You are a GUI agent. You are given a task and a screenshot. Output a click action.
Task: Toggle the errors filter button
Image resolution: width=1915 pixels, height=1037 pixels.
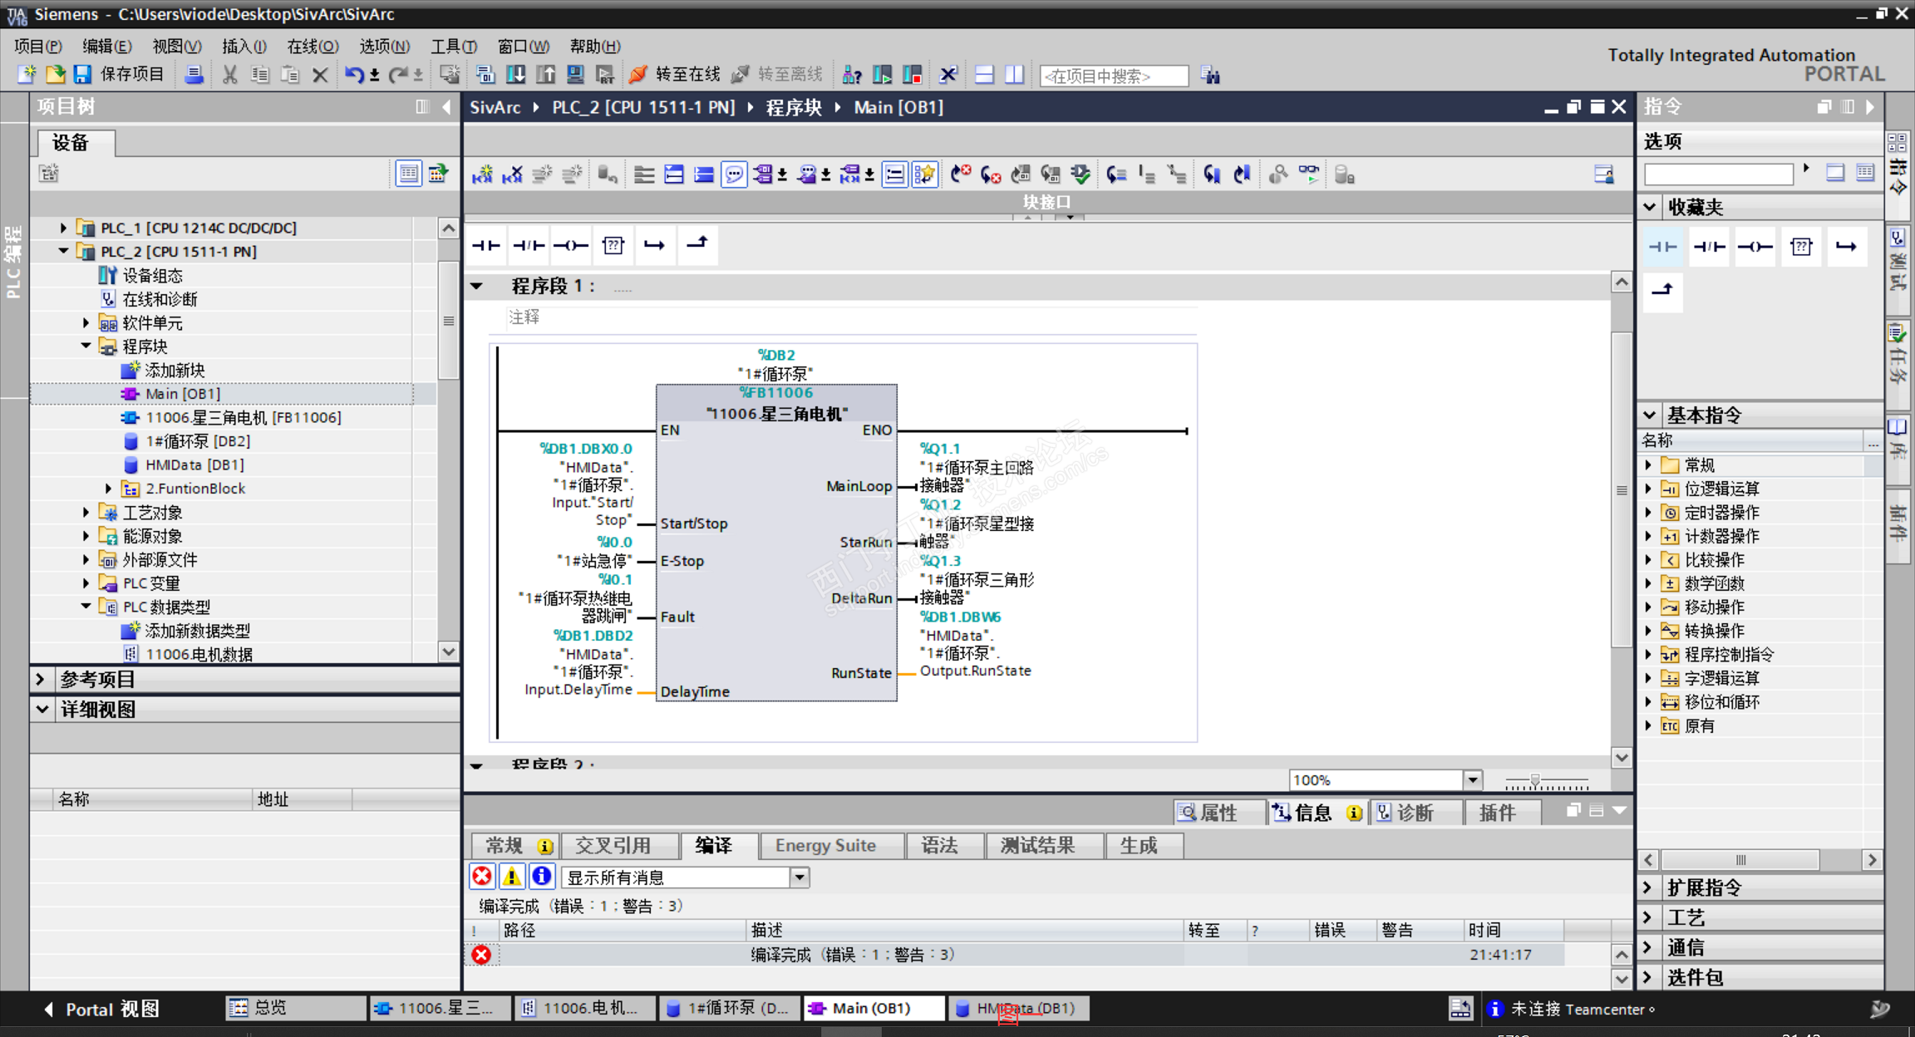[x=482, y=877]
